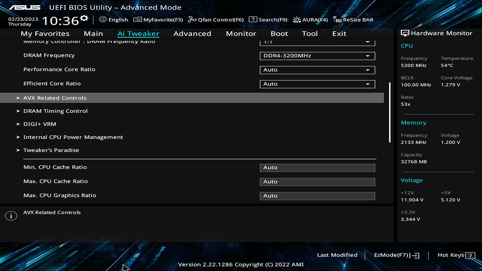Click the Hardware Monitor display icon
Image resolution: width=482 pixels, height=271 pixels.
coord(405,33)
